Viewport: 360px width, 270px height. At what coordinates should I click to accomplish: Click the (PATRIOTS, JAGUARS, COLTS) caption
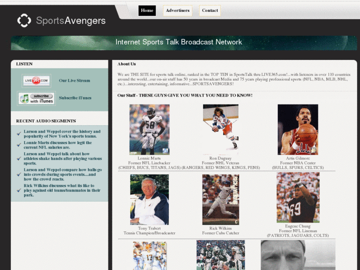point(298,235)
